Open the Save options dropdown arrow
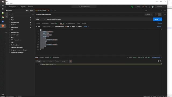Screen dimensions: 172x97 click(x=152, y=15)
